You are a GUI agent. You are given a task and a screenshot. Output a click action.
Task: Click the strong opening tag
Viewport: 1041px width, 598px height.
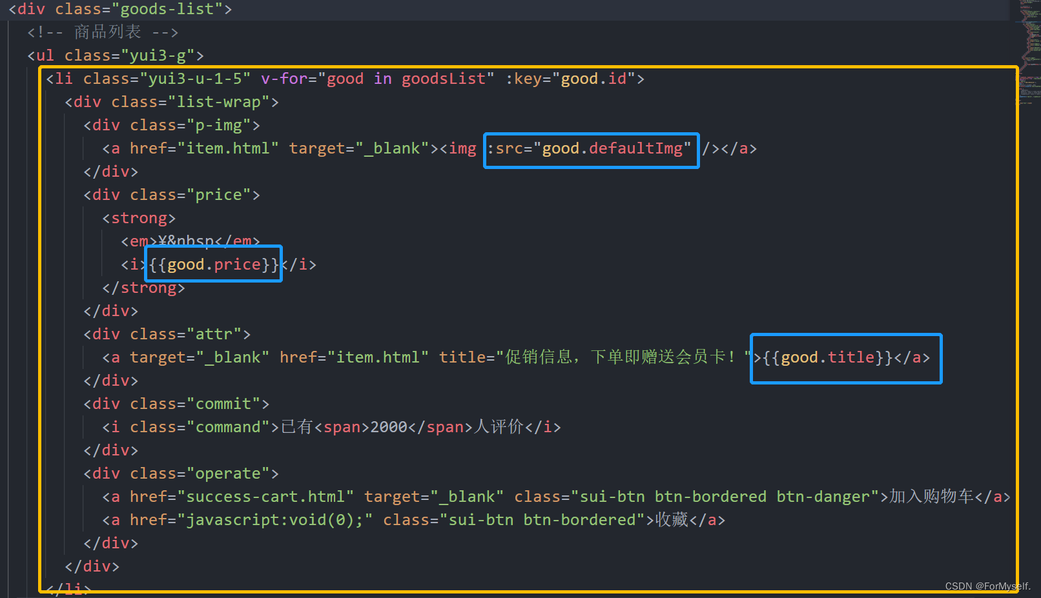tap(138, 217)
